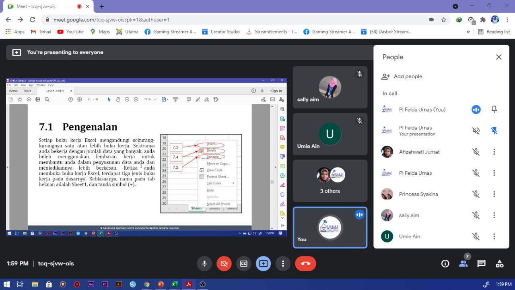Click the present screen button
Viewport: 515px width, 290px height.
263,263
